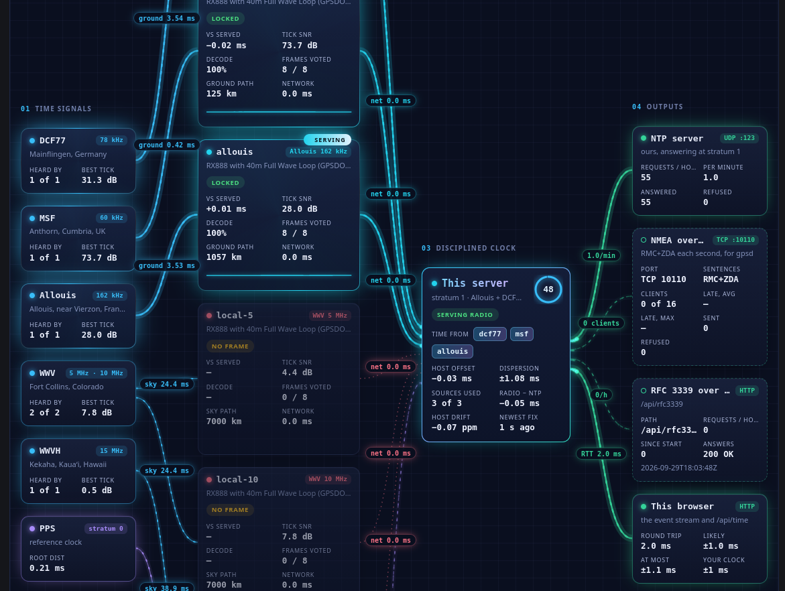Click the blue dot beside This server
This screenshot has width=785, height=591.
click(434, 283)
